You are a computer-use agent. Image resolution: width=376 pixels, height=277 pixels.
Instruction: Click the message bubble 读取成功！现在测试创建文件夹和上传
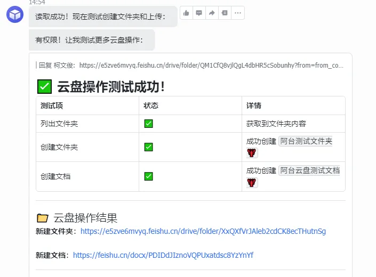coord(103,17)
